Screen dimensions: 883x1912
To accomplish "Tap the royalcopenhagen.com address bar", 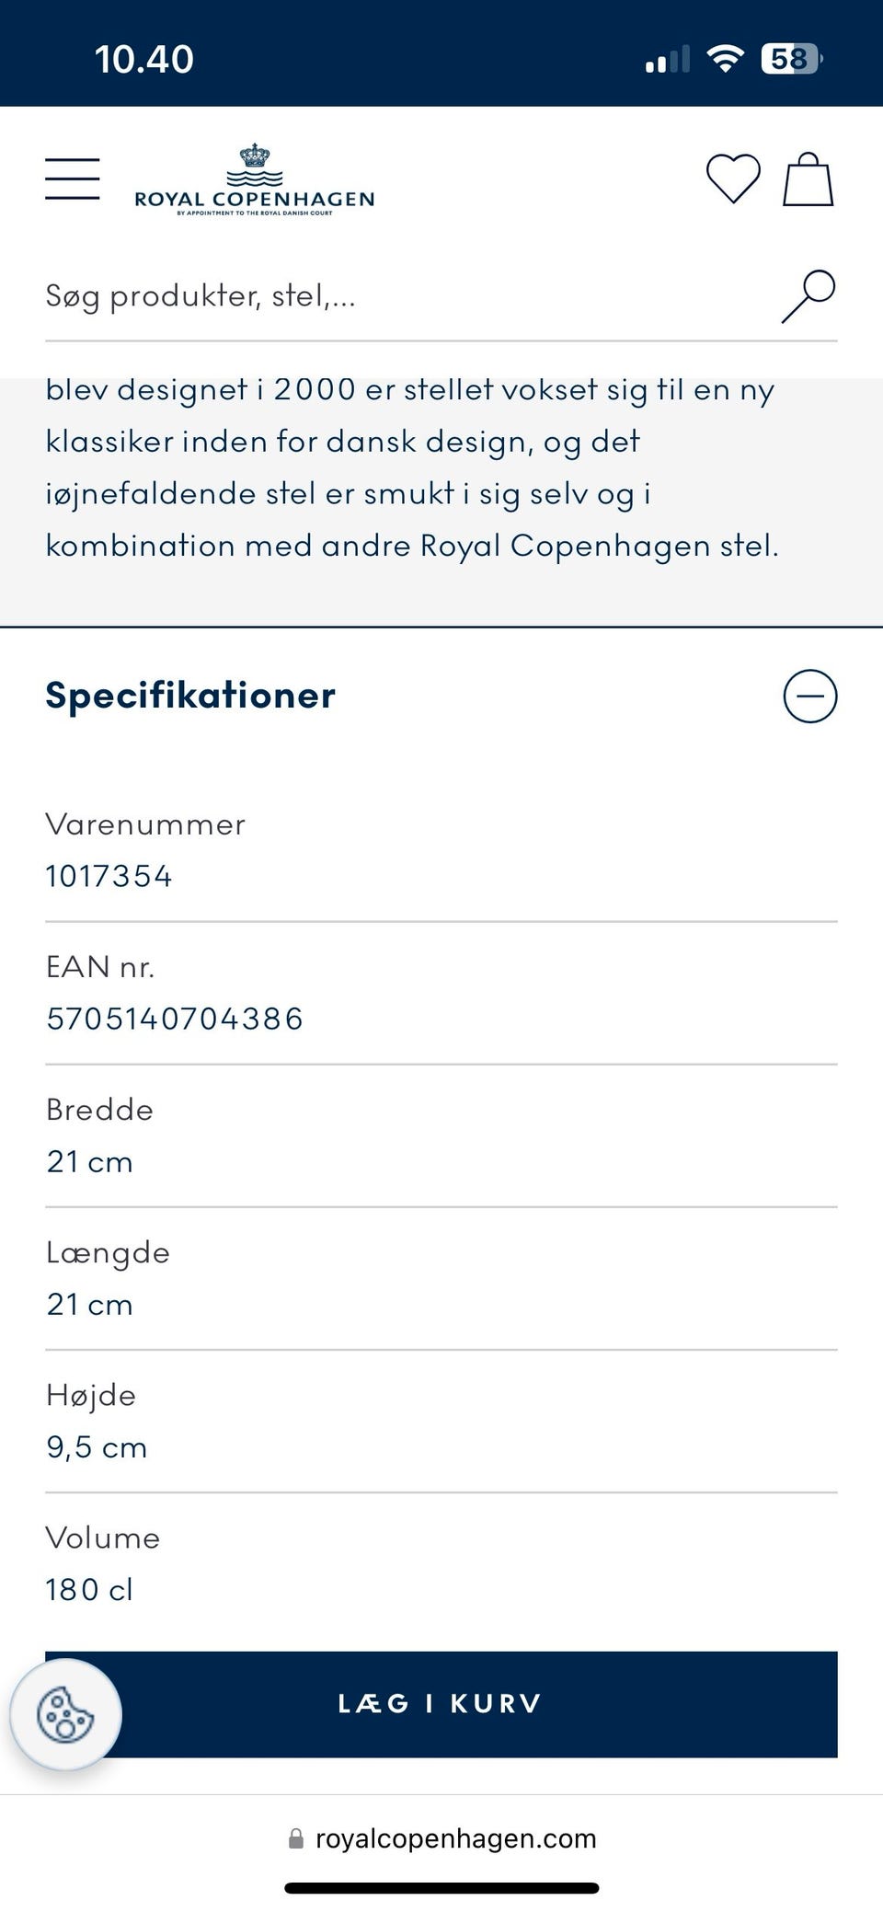I will point(455,1838).
